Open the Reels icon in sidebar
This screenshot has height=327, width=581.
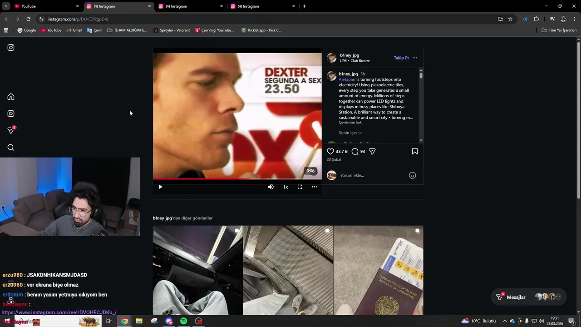tap(11, 114)
